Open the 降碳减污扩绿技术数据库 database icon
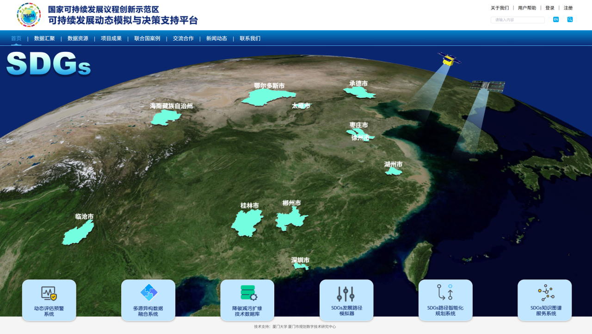Screen dimensions: 592x334 point(247,293)
